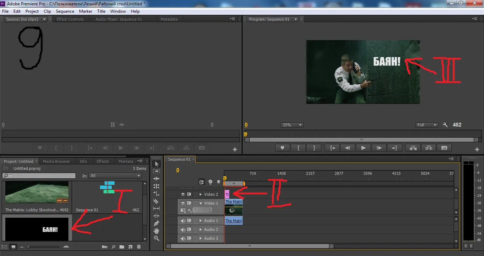
Task: Switch Project panel to list view
Action: coord(5,246)
